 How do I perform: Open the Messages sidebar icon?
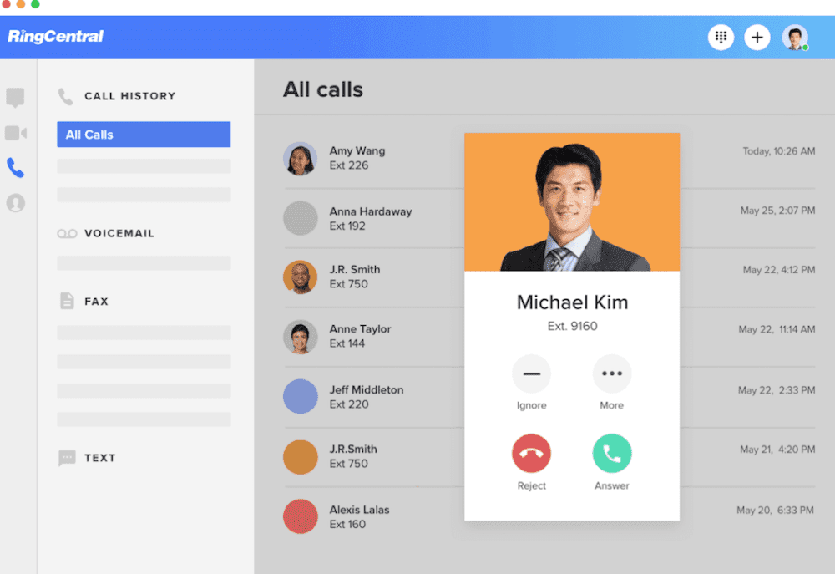click(x=15, y=98)
